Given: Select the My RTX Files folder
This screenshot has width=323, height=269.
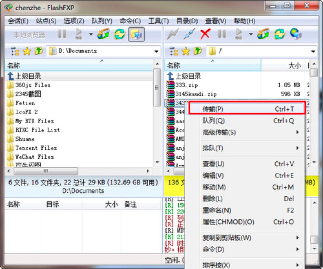Looking at the screenshot, I should [x=30, y=121].
